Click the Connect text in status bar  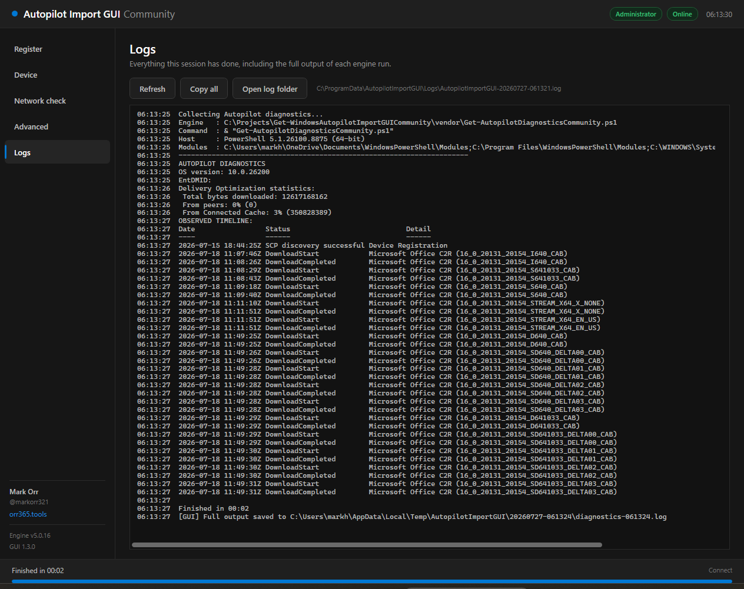720,570
